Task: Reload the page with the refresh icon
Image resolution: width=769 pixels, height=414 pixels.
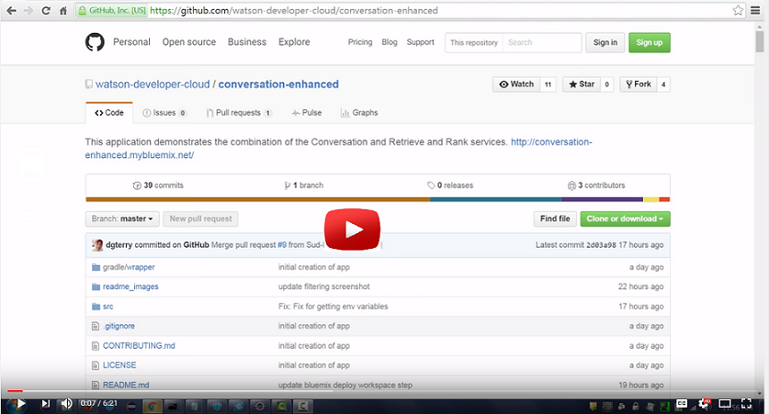Action: 46,10
